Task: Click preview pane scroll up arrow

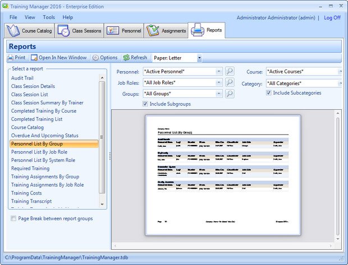Action: pyautogui.click(x=338, y=113)
